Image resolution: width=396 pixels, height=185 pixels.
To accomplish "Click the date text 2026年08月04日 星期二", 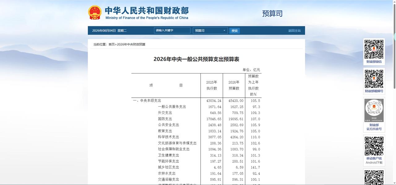I will (109, 31).
